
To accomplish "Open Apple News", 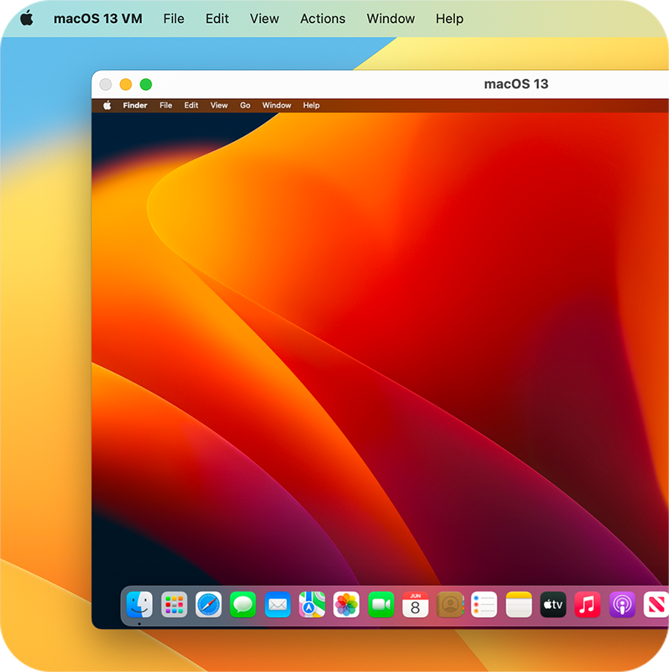I will [656, 605].
